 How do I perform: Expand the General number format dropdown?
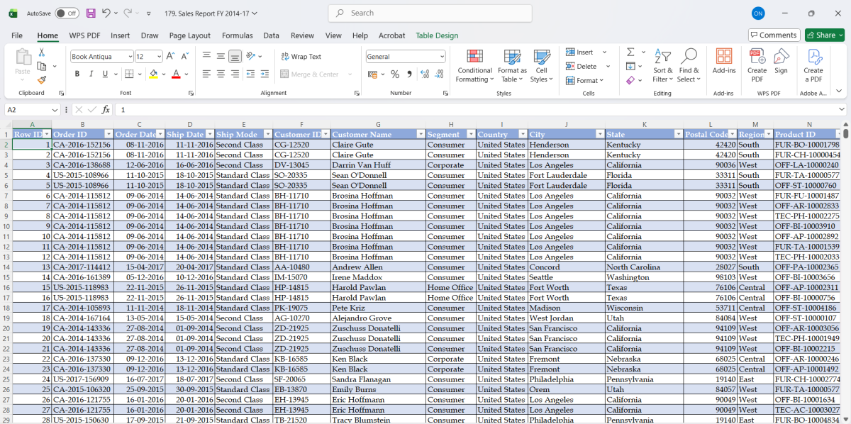click(x=442, y=57)
